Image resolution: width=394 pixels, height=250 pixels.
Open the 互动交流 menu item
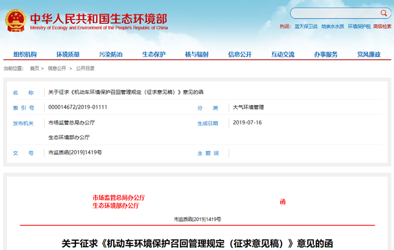283,55
